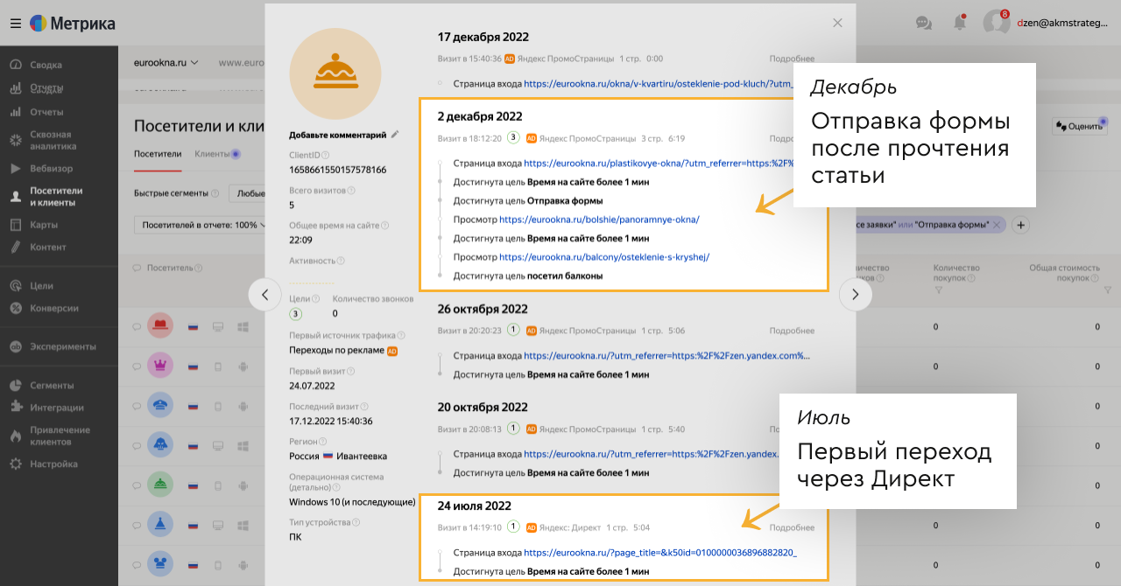The width and height of the screenshot is (1121, 586).
Task: Click goals badge 3 on 2 декабря visit
Action: [x=513, y=137]
